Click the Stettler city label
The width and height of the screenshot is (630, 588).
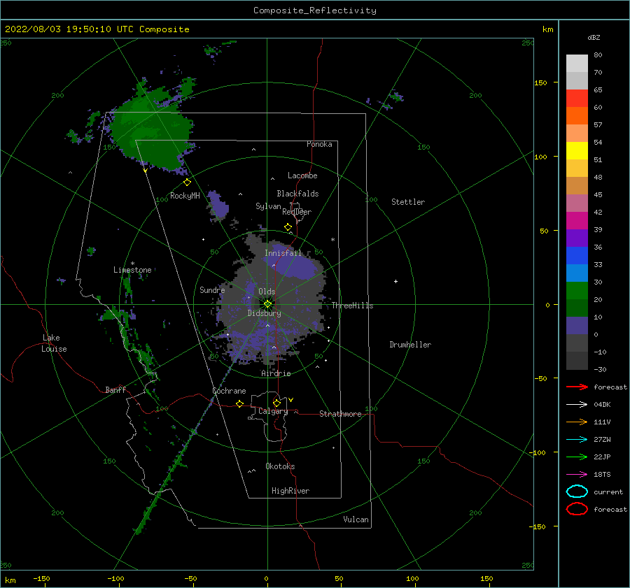point(408,202)
